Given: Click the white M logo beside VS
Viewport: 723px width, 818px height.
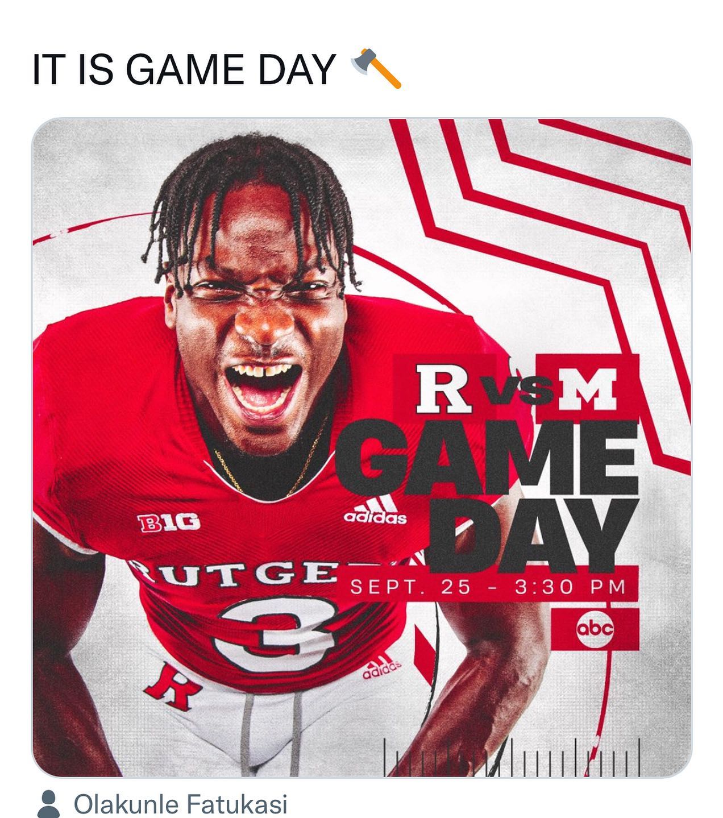Looking at the screenshot, I should 587,390.
